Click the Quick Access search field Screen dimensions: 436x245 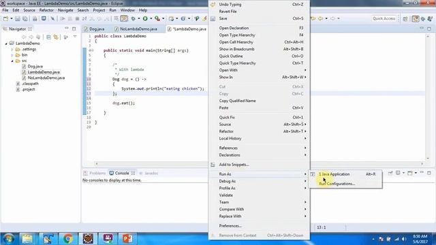click(x=384, y=18)
